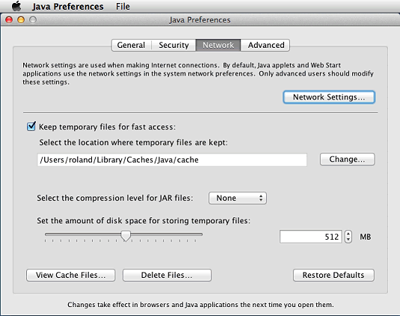Open the Apple menu
Screen dimensions: 400x316
[16, 6]
